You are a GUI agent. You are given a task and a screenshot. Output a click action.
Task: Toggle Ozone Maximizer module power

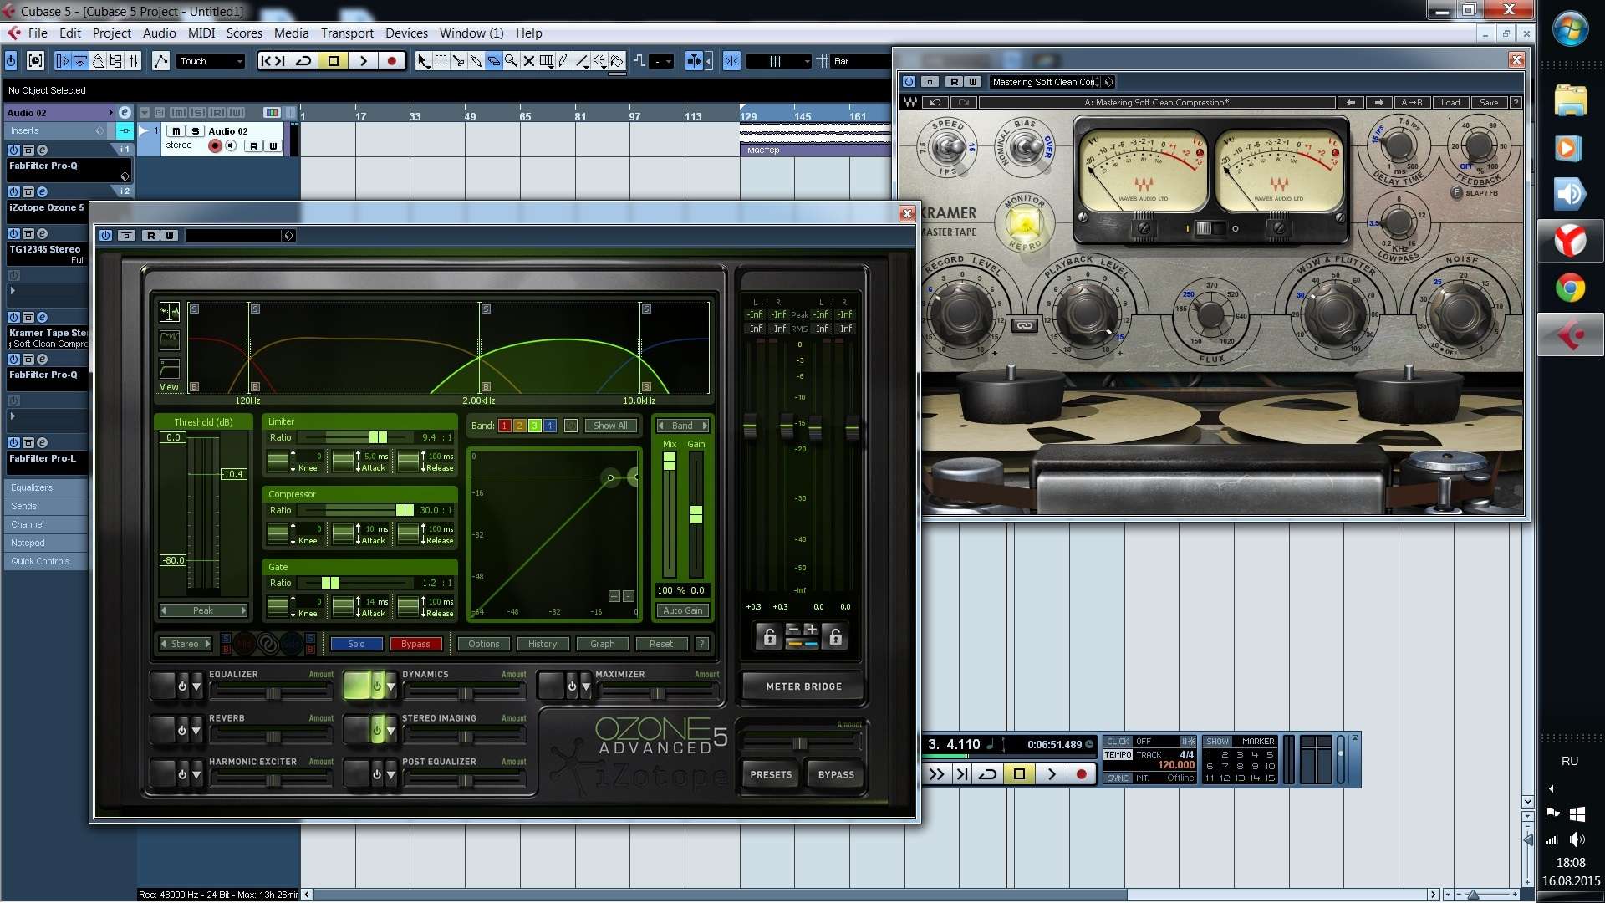pyautogui.click(x=572, y=686)
